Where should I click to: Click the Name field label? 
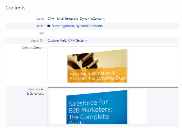click(40, 19)
